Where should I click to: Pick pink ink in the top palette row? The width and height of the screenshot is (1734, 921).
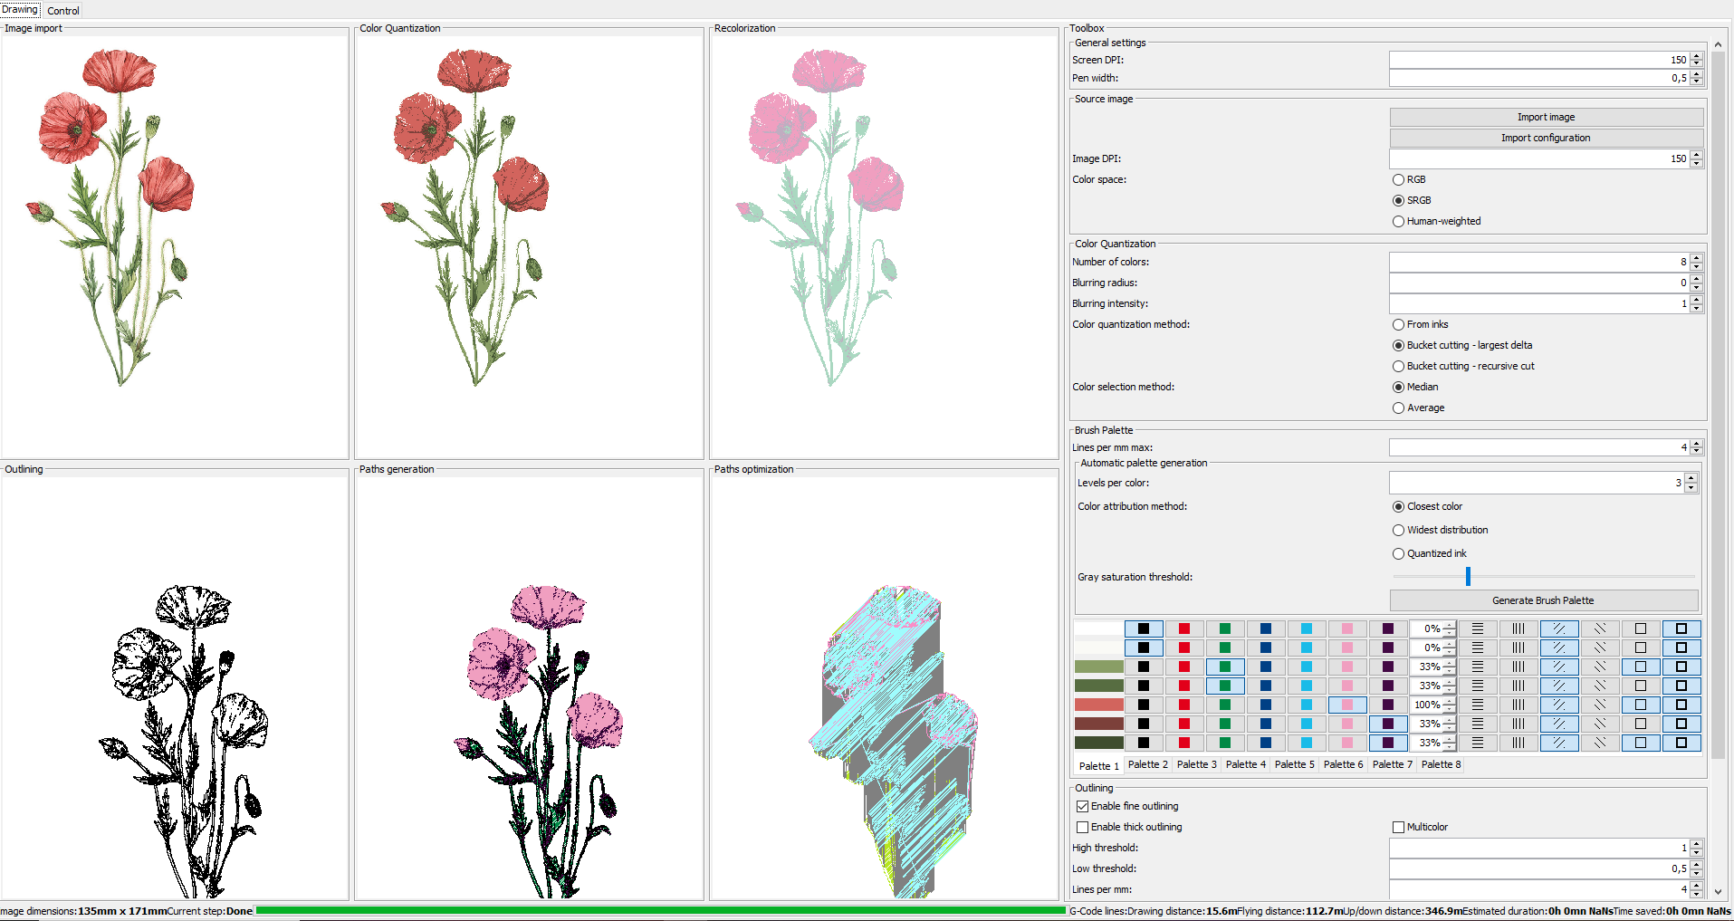1346,628
